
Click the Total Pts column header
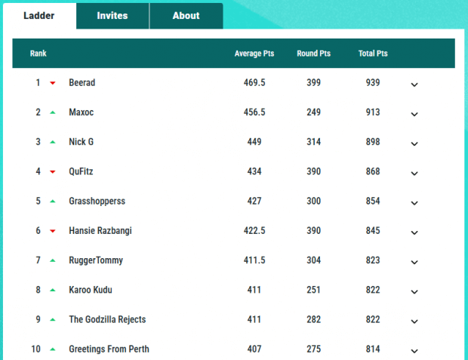click(x=373, y=54)
